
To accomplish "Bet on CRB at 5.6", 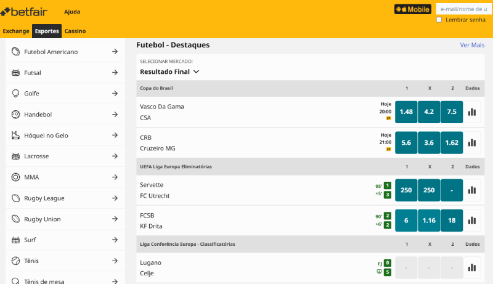I will (x=406, y=143).
